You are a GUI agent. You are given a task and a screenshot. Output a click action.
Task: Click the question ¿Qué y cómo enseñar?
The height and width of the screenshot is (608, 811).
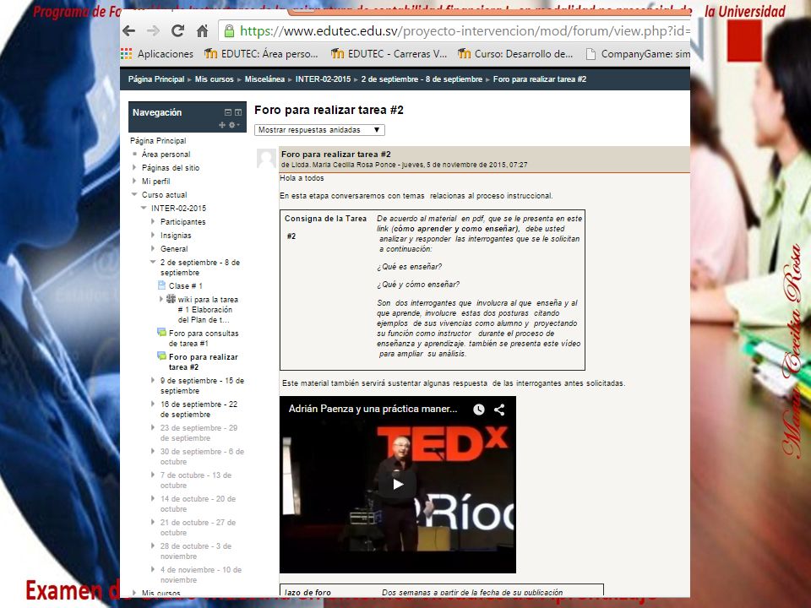(x=418, y=285)
